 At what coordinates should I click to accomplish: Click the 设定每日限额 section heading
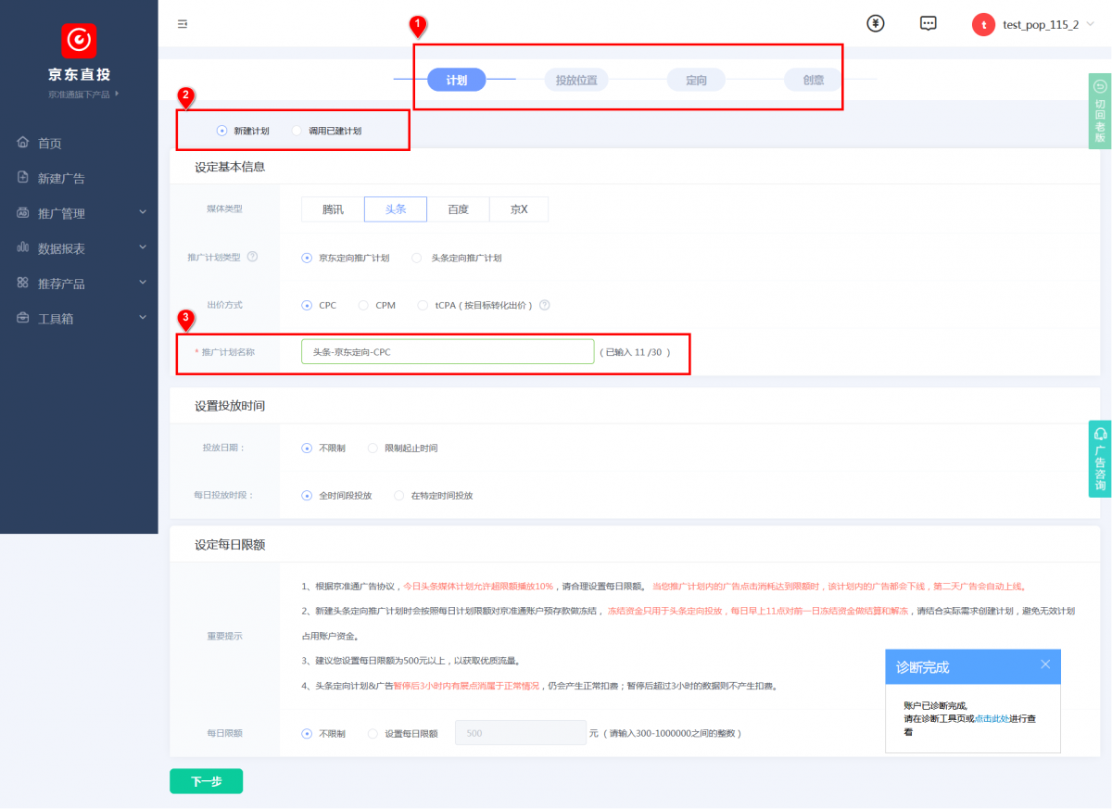[230, 544]
